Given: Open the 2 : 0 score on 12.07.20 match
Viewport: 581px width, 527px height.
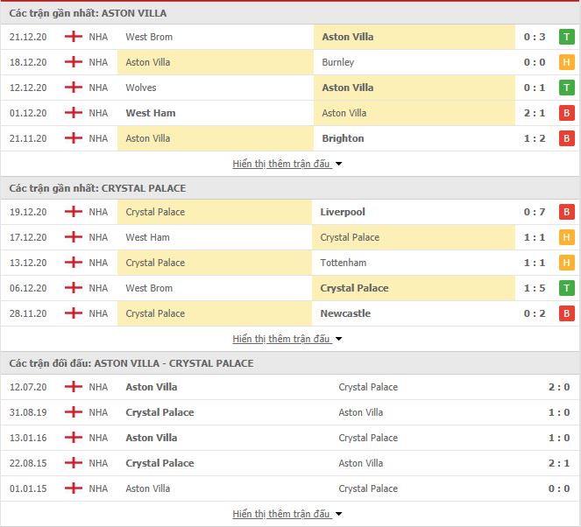Looking at the screenshot, I should coord(559,387).
